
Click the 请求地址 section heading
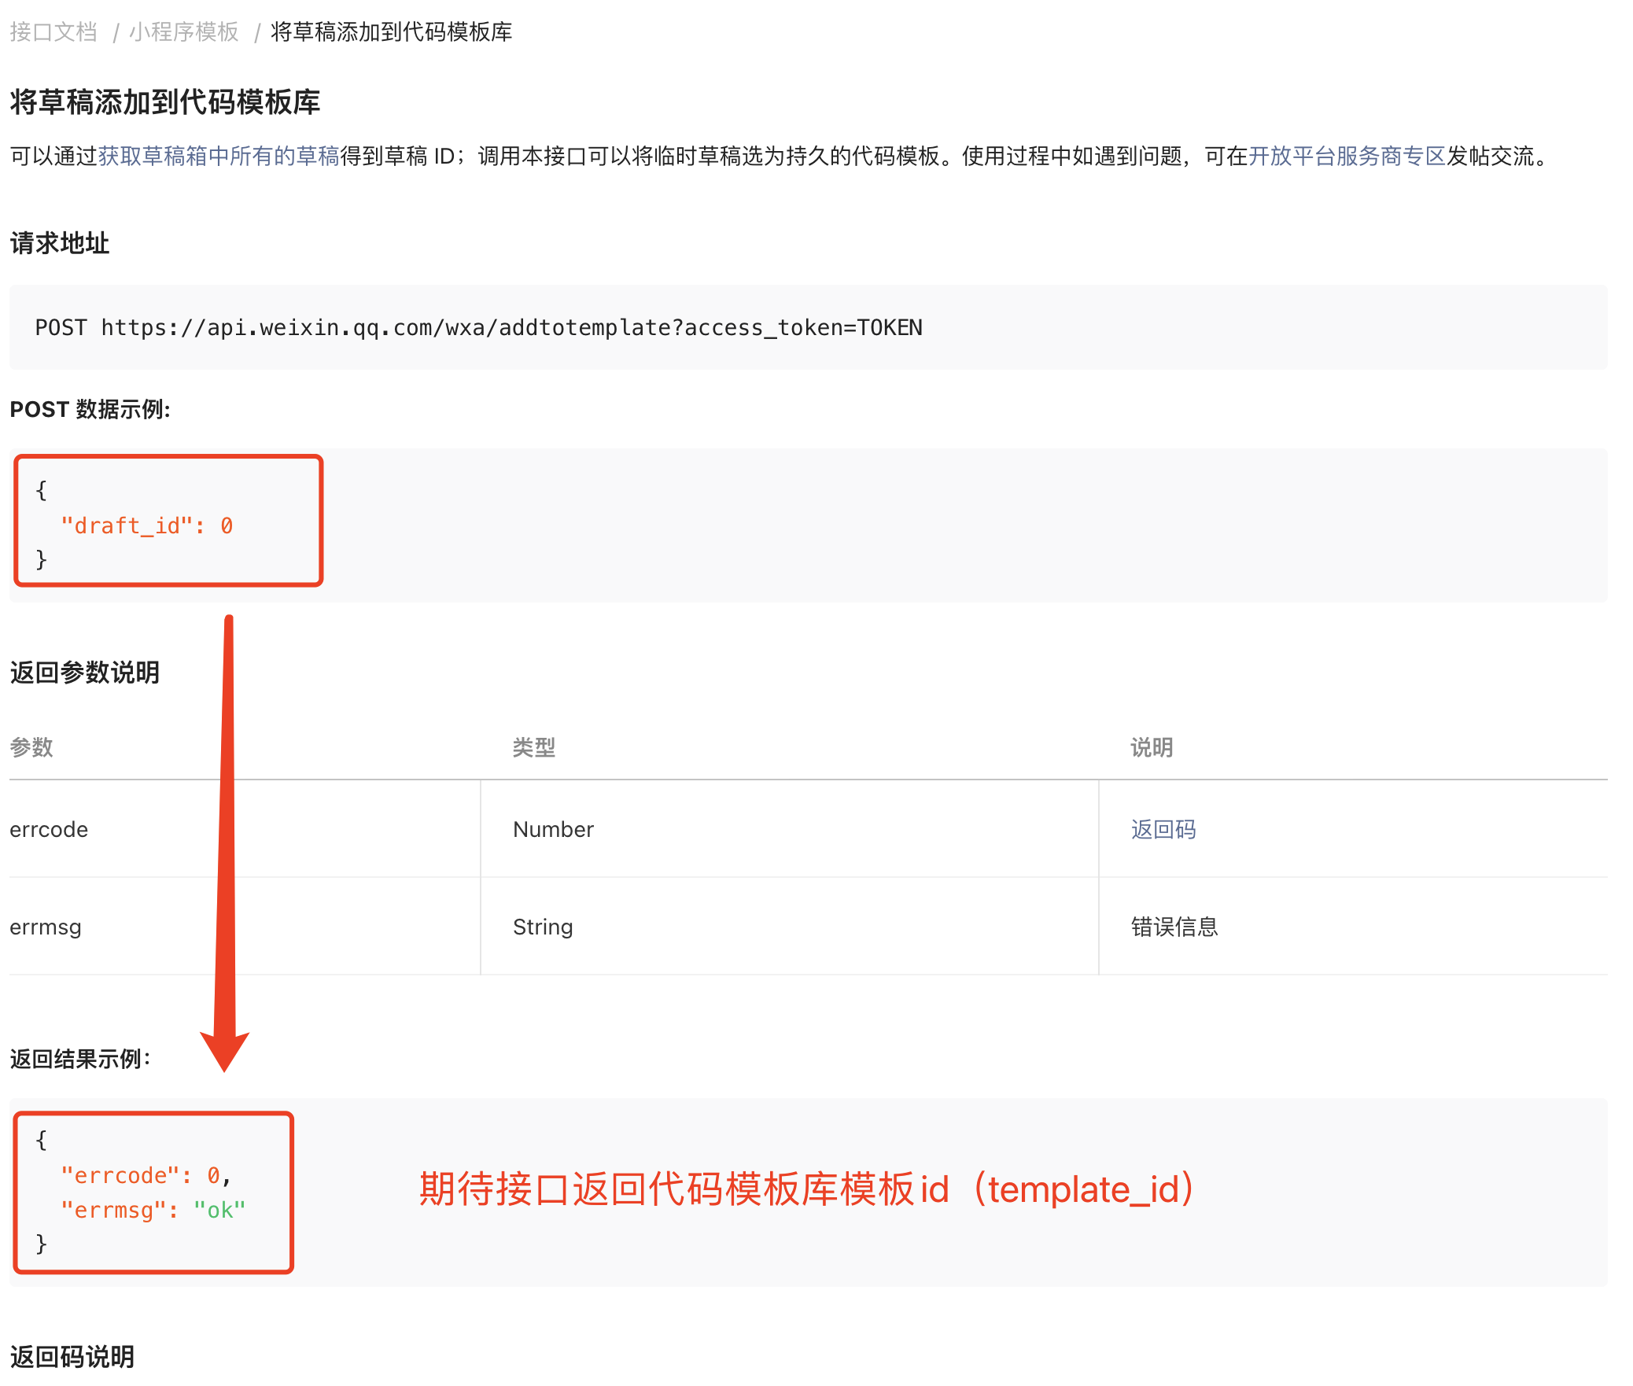tap(60, 243)
